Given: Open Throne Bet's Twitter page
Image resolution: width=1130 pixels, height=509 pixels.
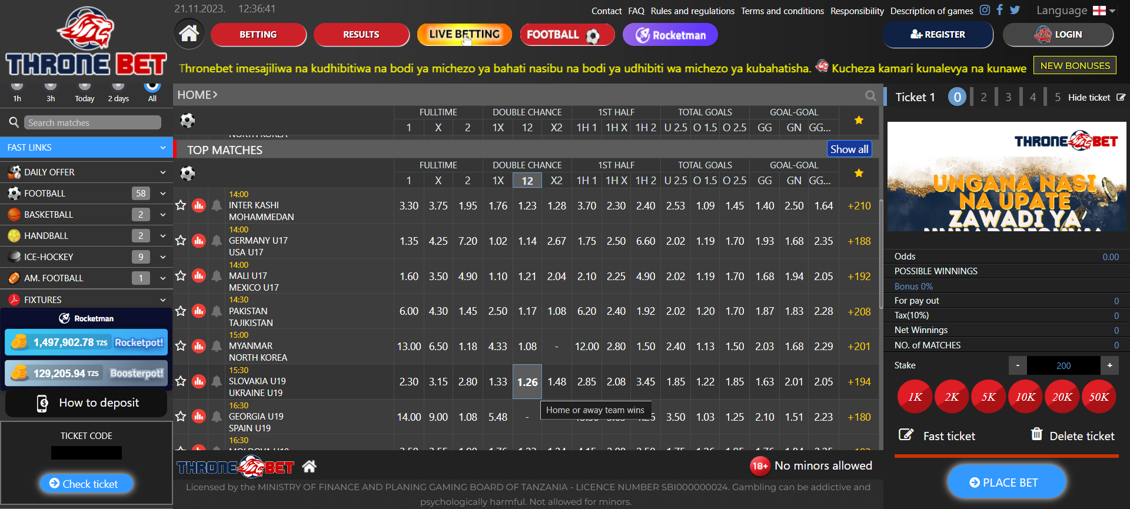Looking at the screenshot, I should 1015,10.
